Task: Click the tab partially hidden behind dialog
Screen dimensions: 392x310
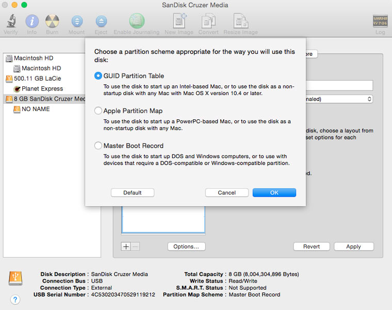Action: (312, 54)
